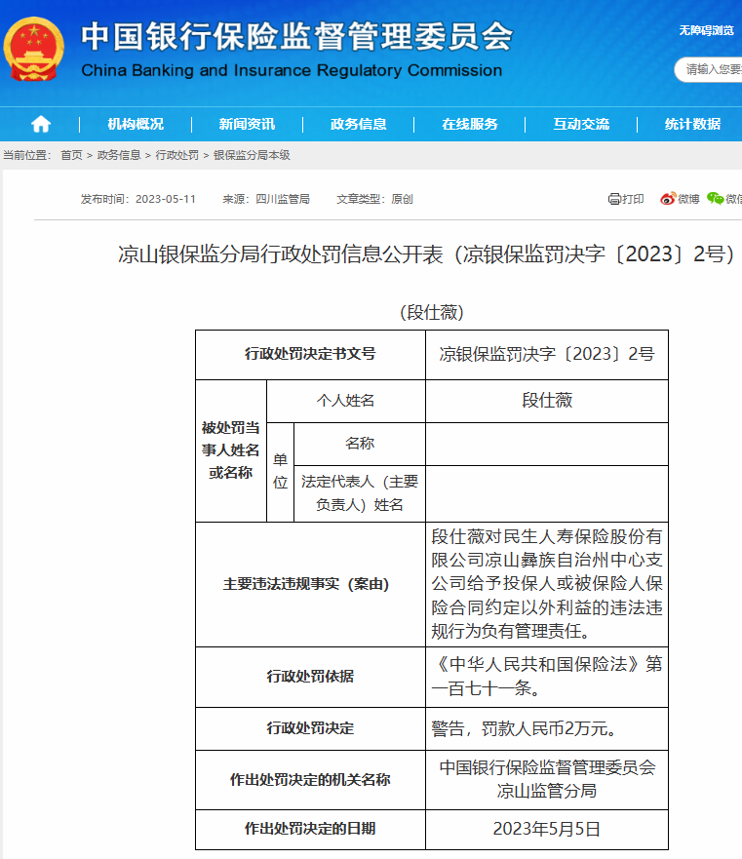This screenshot has height=859, width=742.
Task: Share the article via WeChat icon
Action: click(715, 199)
